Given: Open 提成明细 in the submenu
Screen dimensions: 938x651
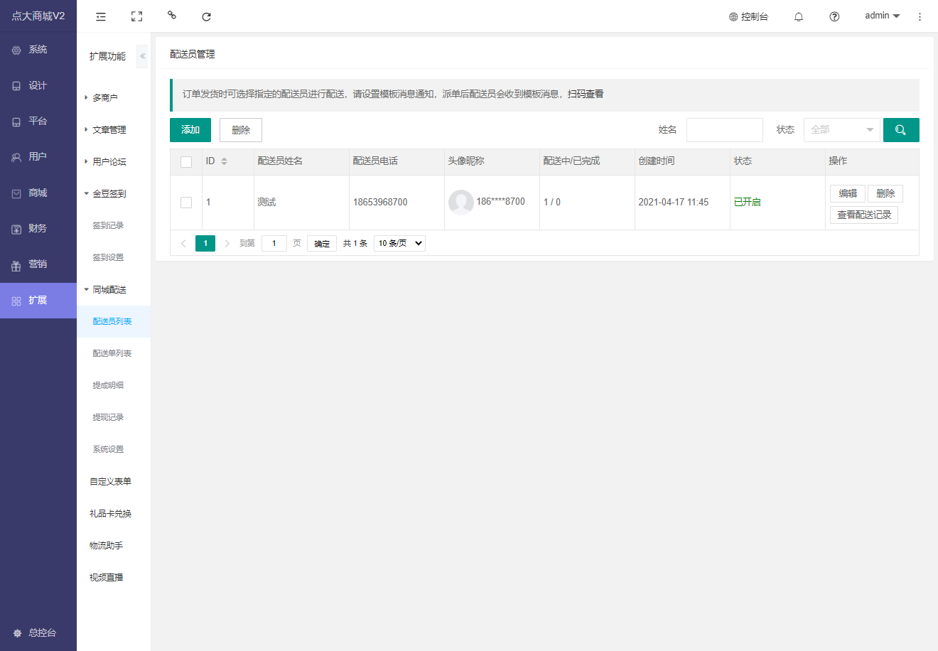Looking at the screenshot, I should click(108, 385).
